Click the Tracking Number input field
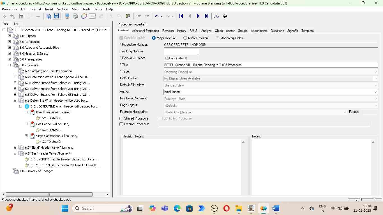 (181, 52)
